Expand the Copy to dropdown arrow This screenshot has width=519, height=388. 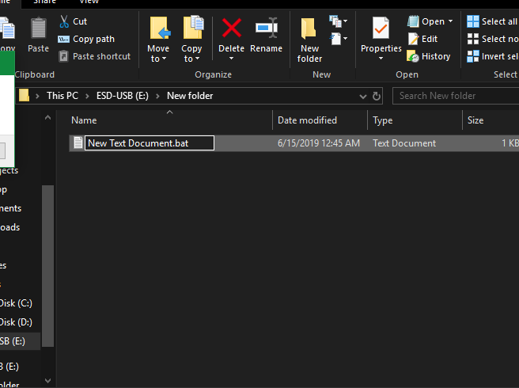197,59
